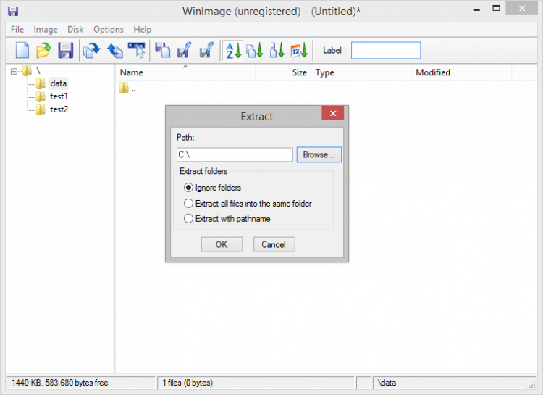This screenshot has height=395, width=543.
Task: Select Extract with pathname option
Action: pyautogui.click(x=188, y=218)
